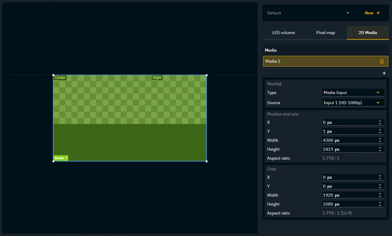The image size is (392, 236).
Task: Increment the Width value with its up arrow
Action: tap(380, 139)
